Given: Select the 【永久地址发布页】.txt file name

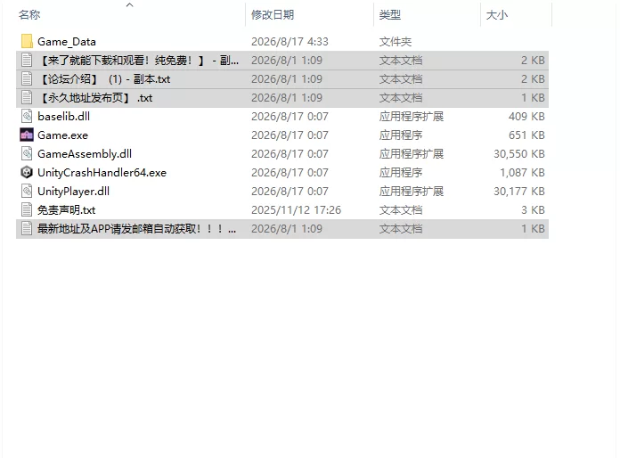Looking at the screenshot, I should [95, 98].
